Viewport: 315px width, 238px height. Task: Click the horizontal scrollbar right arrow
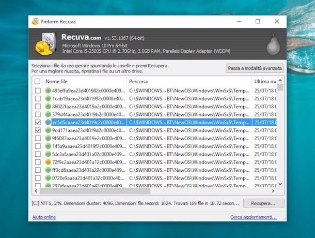pos(273,191)
